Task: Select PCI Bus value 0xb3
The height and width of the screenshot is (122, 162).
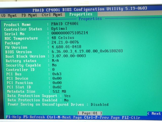Action: coord(57,74)
